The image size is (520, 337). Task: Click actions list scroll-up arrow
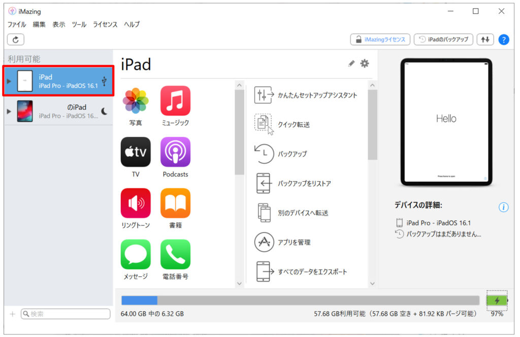pyautogui.click(x=372, y=85)
